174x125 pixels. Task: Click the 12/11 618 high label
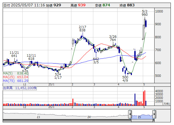point(31,57)
